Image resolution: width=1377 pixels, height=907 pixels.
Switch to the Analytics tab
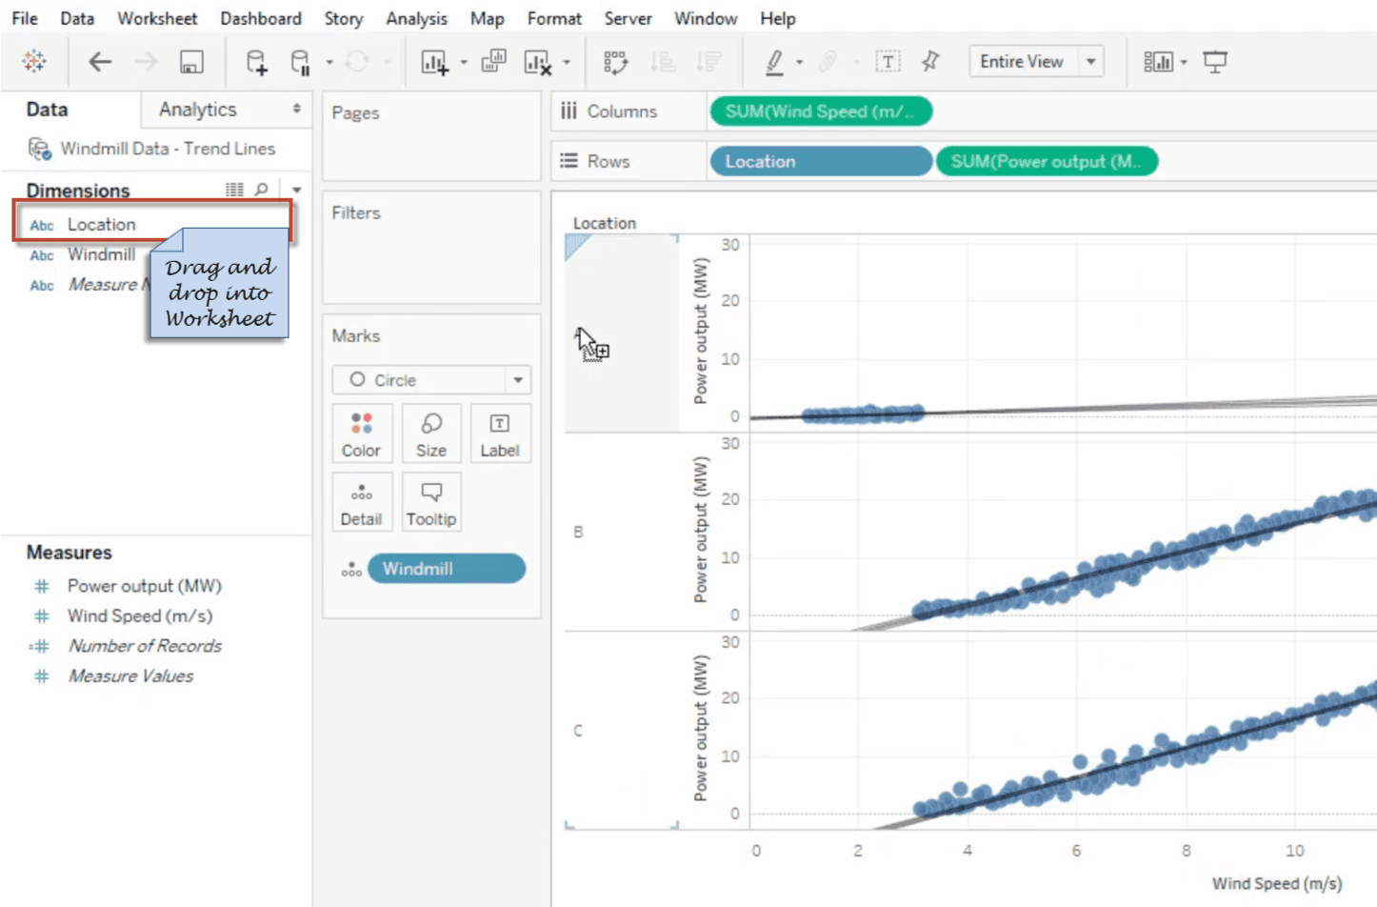pyautogui.click(x=196, y=109)
